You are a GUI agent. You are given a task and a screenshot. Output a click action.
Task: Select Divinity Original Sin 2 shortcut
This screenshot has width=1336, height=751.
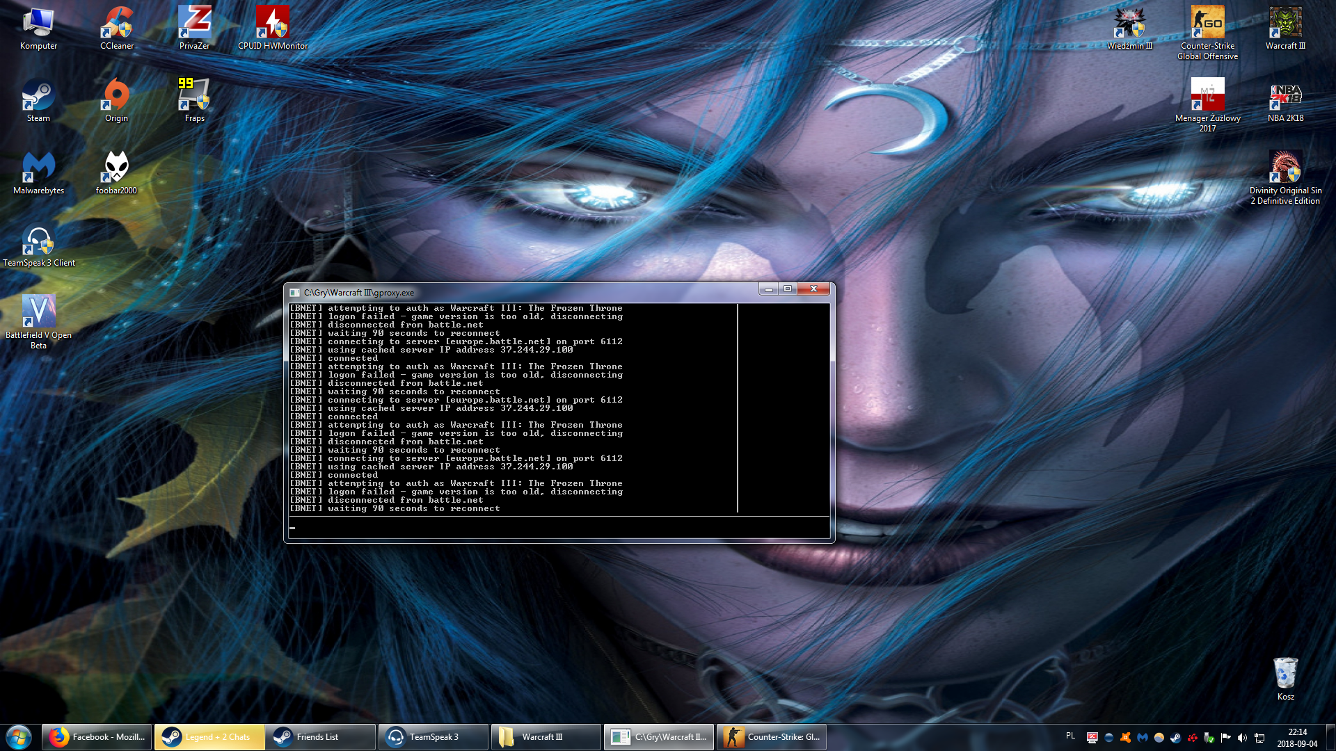pos(1285,178)
